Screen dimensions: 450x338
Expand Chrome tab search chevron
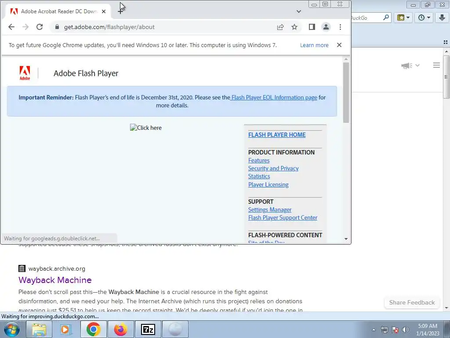(x=299, y=11)
